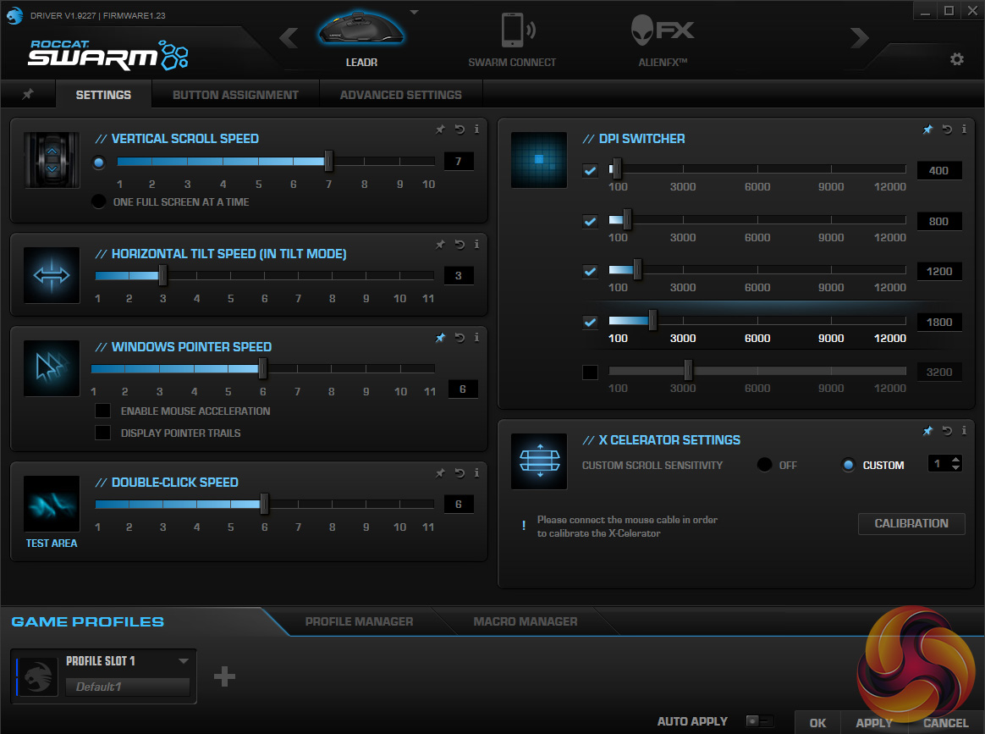Go to next device with right arrow
Image resolution: width=985 pixels, height=734 pixels.
(860, 38)
